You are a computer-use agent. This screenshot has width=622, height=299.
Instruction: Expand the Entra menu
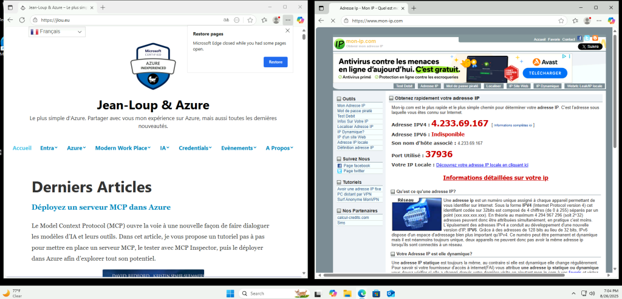click(49, 148)
